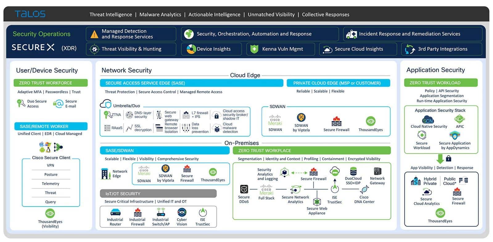Click the IoT/OT SECURITY header bar
Image resolution: width=493 pixels, height=242 pixels.
158,194
